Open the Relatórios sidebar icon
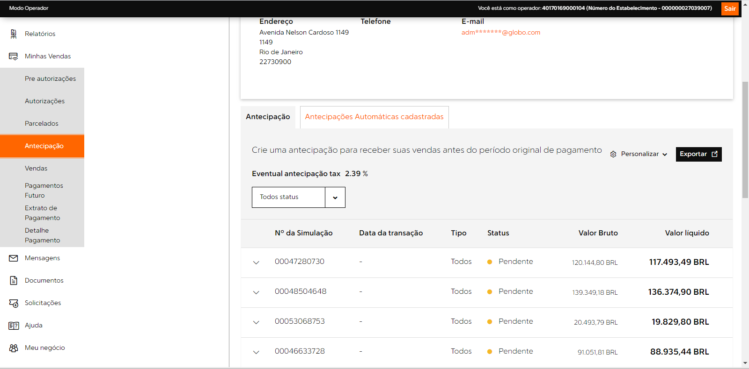 click(x=14, y=34)
